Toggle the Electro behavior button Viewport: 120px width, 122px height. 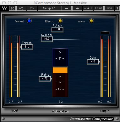60,21
